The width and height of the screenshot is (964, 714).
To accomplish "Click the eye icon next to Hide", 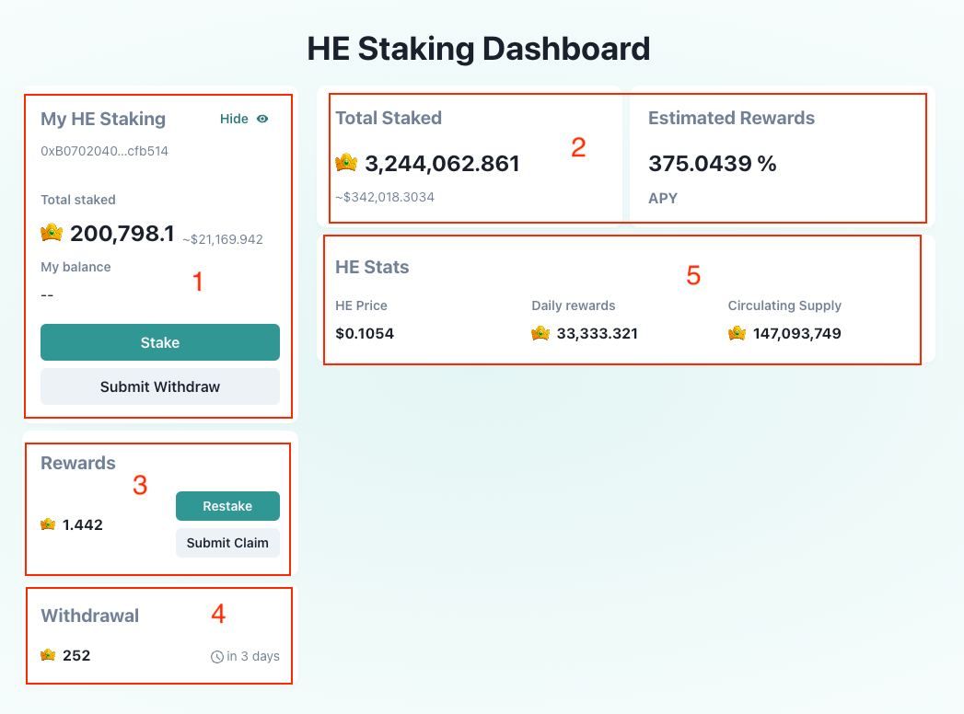I will pos(262,119).
